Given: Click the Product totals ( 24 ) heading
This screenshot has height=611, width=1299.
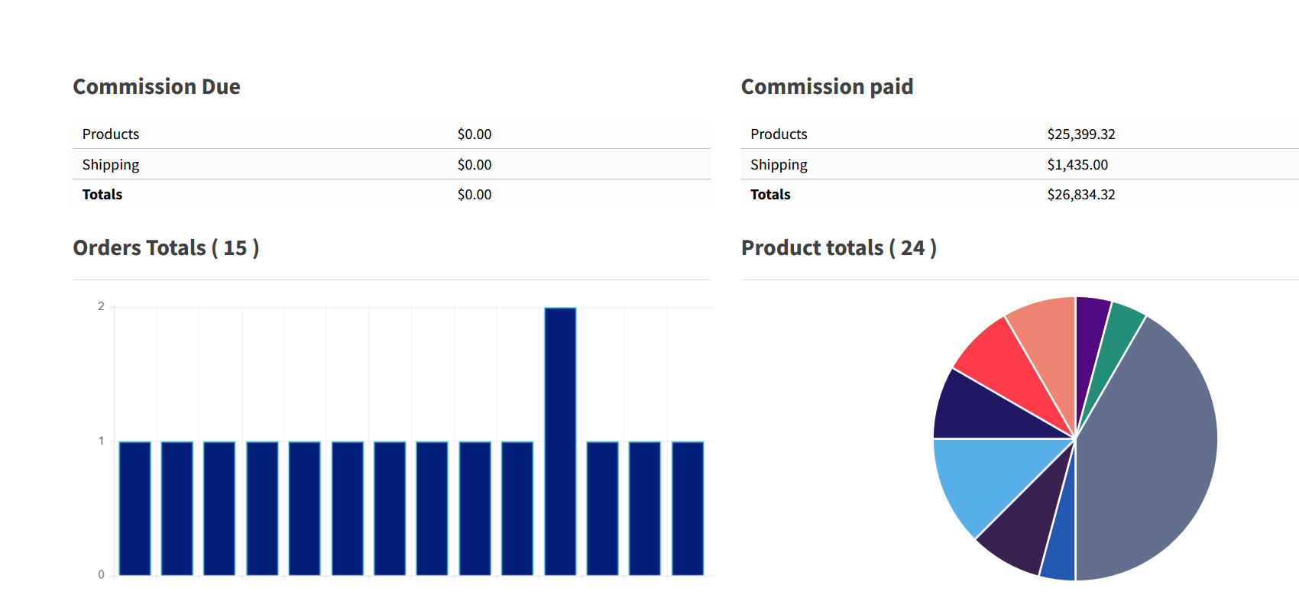Looking at the screenshot, I should pos(838,248).
